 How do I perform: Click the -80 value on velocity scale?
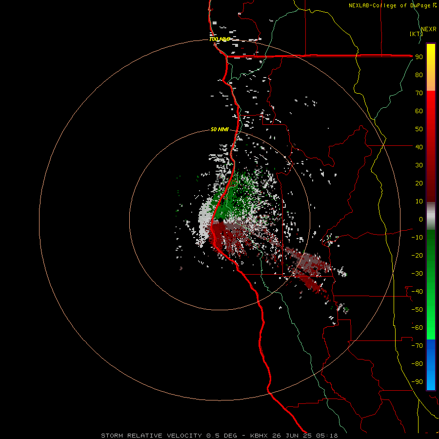coord(417,364)
